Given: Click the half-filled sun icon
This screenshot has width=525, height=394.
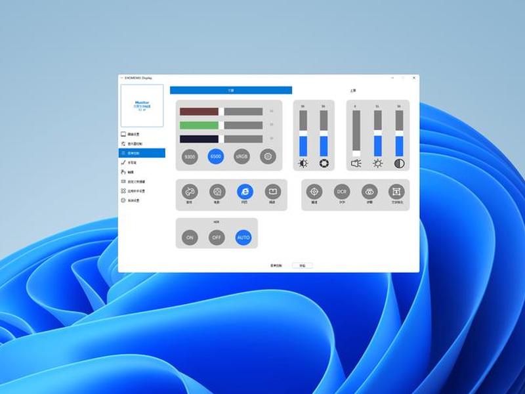Looking at the screenshot, I should 303,164.
